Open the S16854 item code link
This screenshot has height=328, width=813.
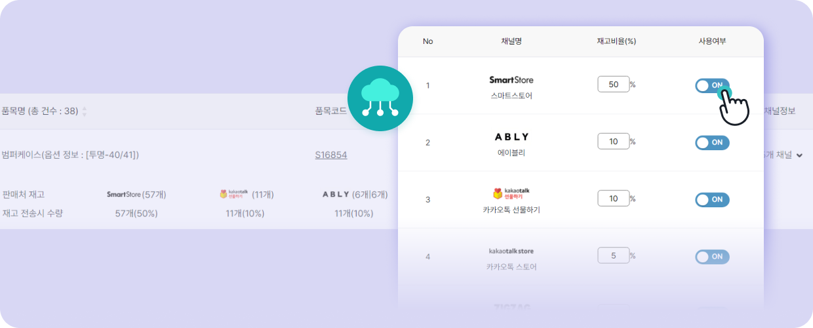click(331, 155)
